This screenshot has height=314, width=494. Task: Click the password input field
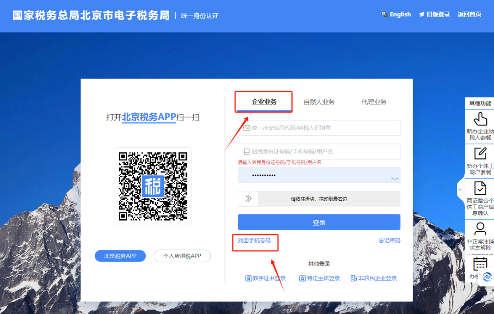point(319,176)
